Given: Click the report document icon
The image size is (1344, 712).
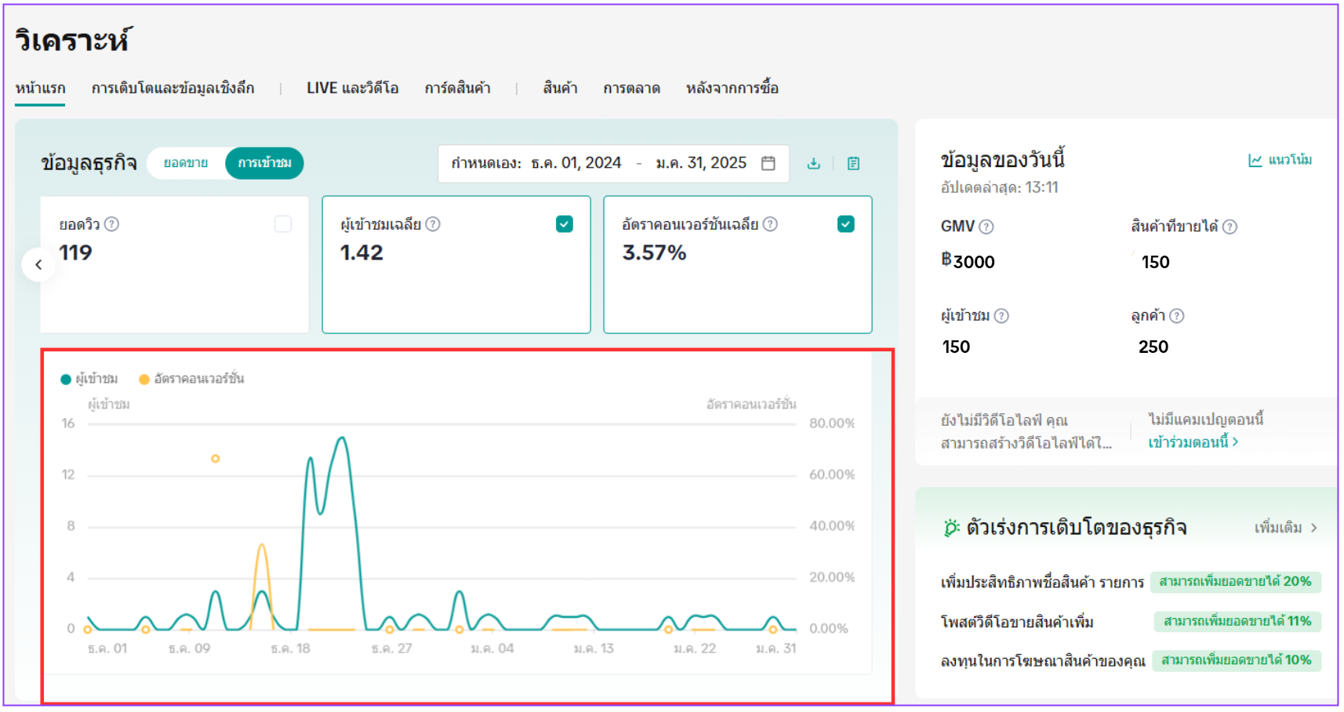Looking at the screenshot, I should tap(853, 163).
